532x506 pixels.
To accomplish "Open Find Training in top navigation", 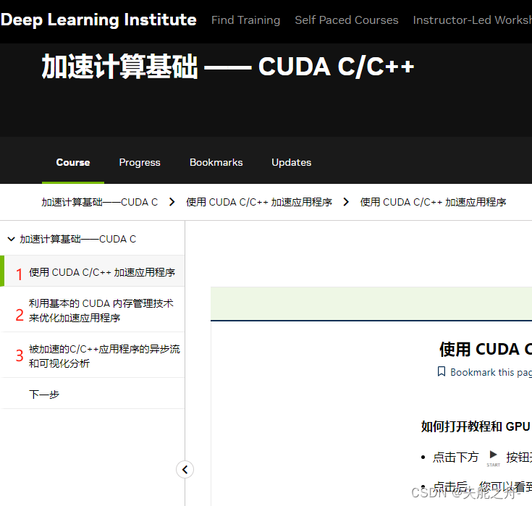I will coord(245,20).
